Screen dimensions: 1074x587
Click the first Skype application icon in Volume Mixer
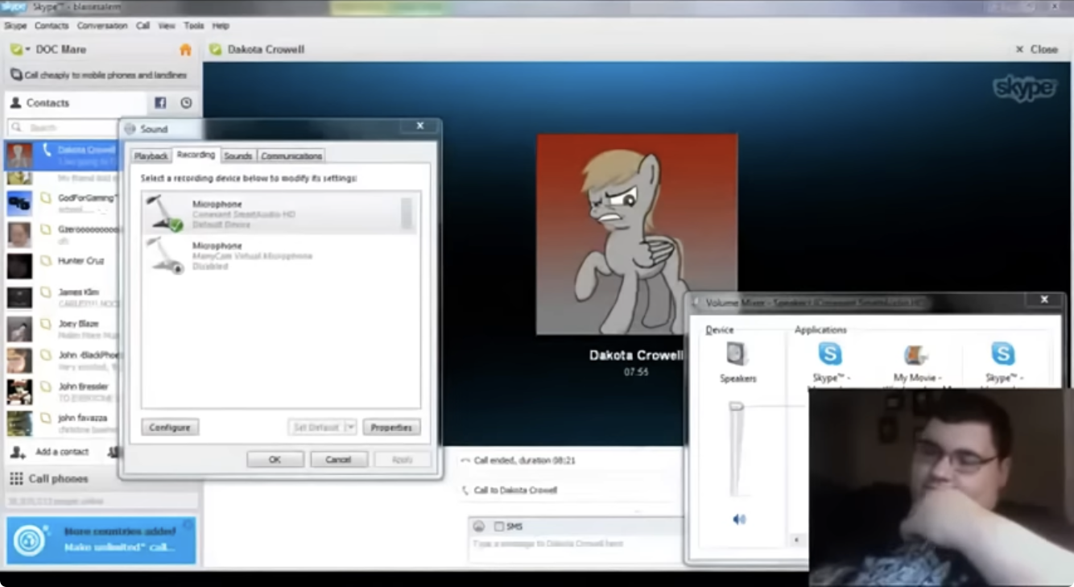pos(830,354)
